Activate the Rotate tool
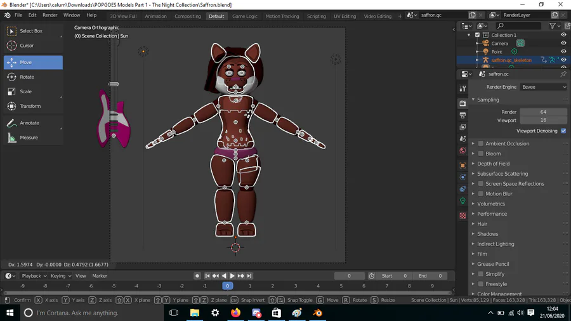 [x=33, y=77]
